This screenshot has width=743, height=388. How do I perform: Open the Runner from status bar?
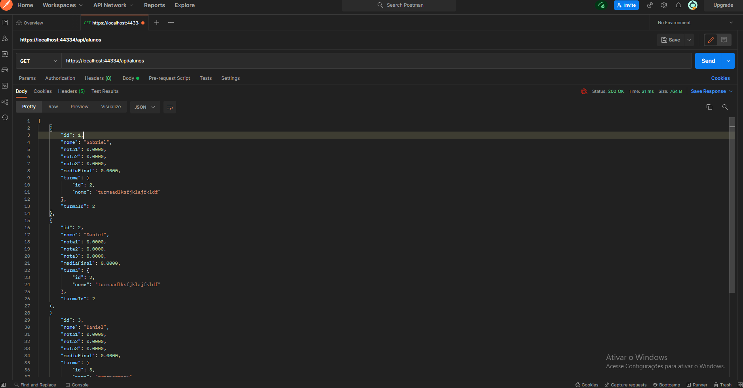pos(697,385)
